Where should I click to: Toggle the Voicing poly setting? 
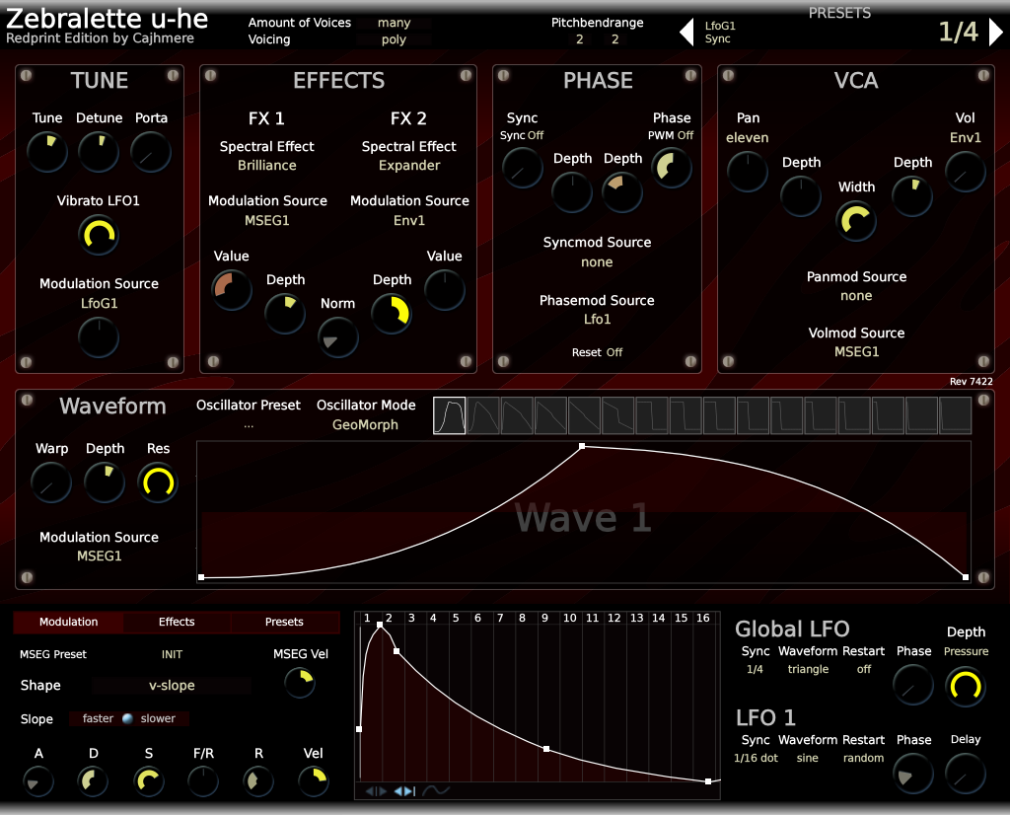coord(394,39)
